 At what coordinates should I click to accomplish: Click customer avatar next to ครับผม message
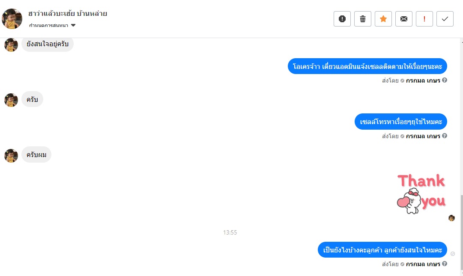[x=11, y=155]
